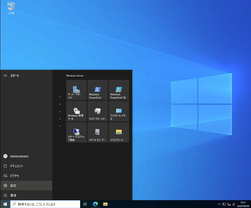Click the taskbar search box
251x208 pixels.
pos(45,204)
